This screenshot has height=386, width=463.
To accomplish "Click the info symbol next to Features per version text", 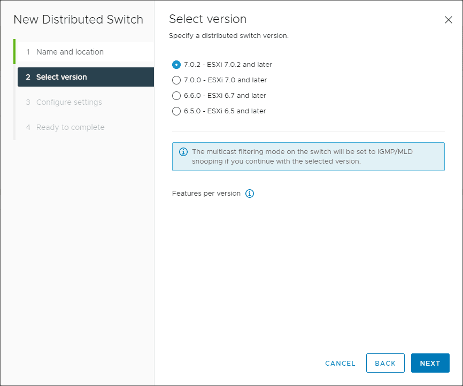I will (249, 194).
